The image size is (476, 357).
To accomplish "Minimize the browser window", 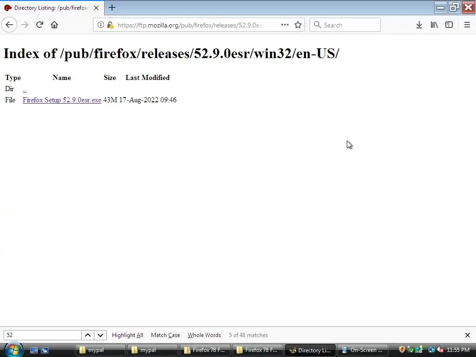I will pos(440,7).
